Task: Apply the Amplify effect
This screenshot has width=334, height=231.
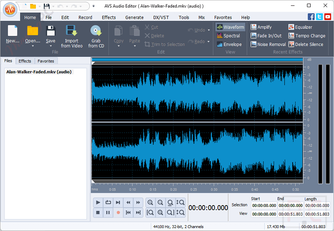Action: [x=261, y=27]
